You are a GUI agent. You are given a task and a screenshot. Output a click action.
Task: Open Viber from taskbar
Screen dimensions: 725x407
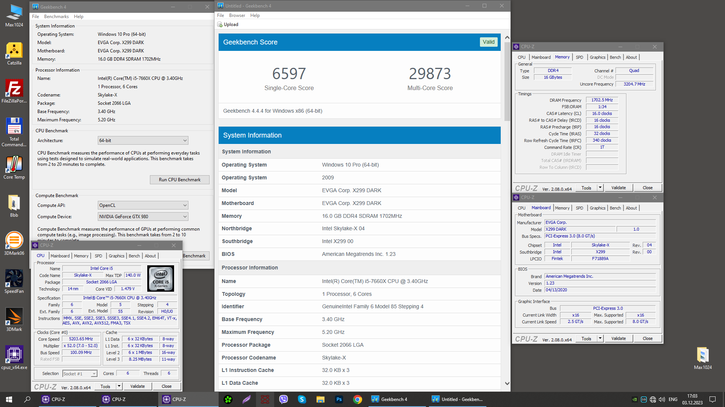(283, 399)
